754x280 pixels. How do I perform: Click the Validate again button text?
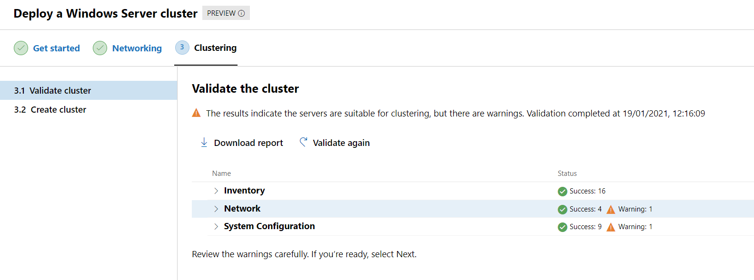(x=341, y=143)
